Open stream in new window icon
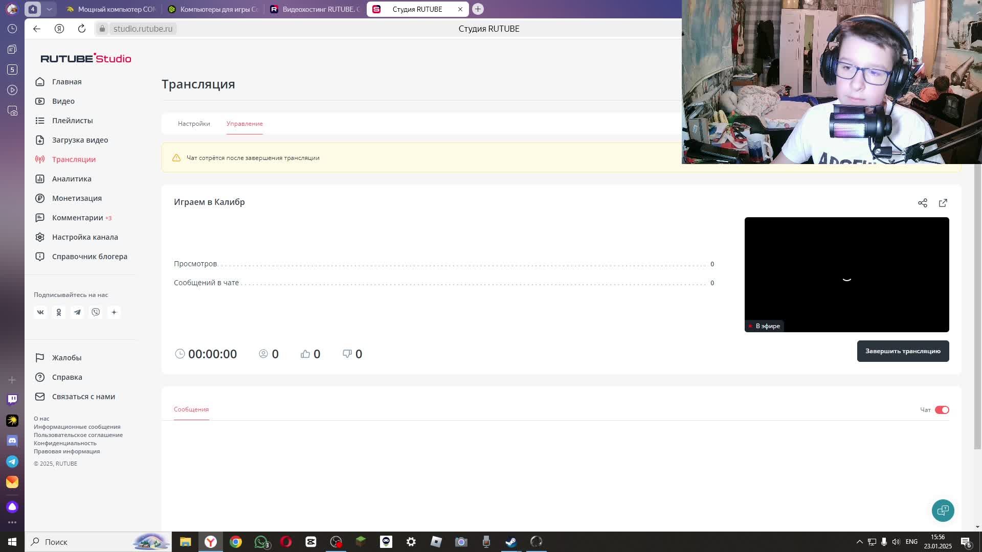982x552 pixels. (x=943, y=203)
